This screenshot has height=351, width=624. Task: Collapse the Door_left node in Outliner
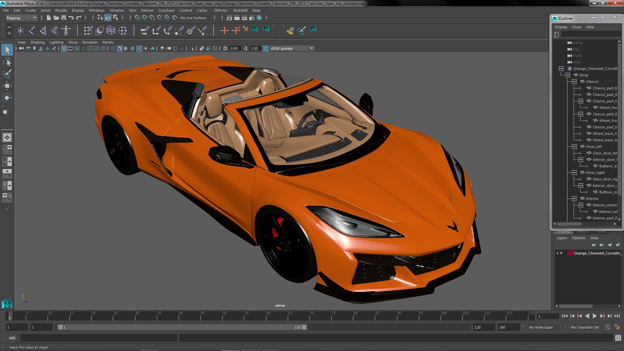tap(574, 147)
